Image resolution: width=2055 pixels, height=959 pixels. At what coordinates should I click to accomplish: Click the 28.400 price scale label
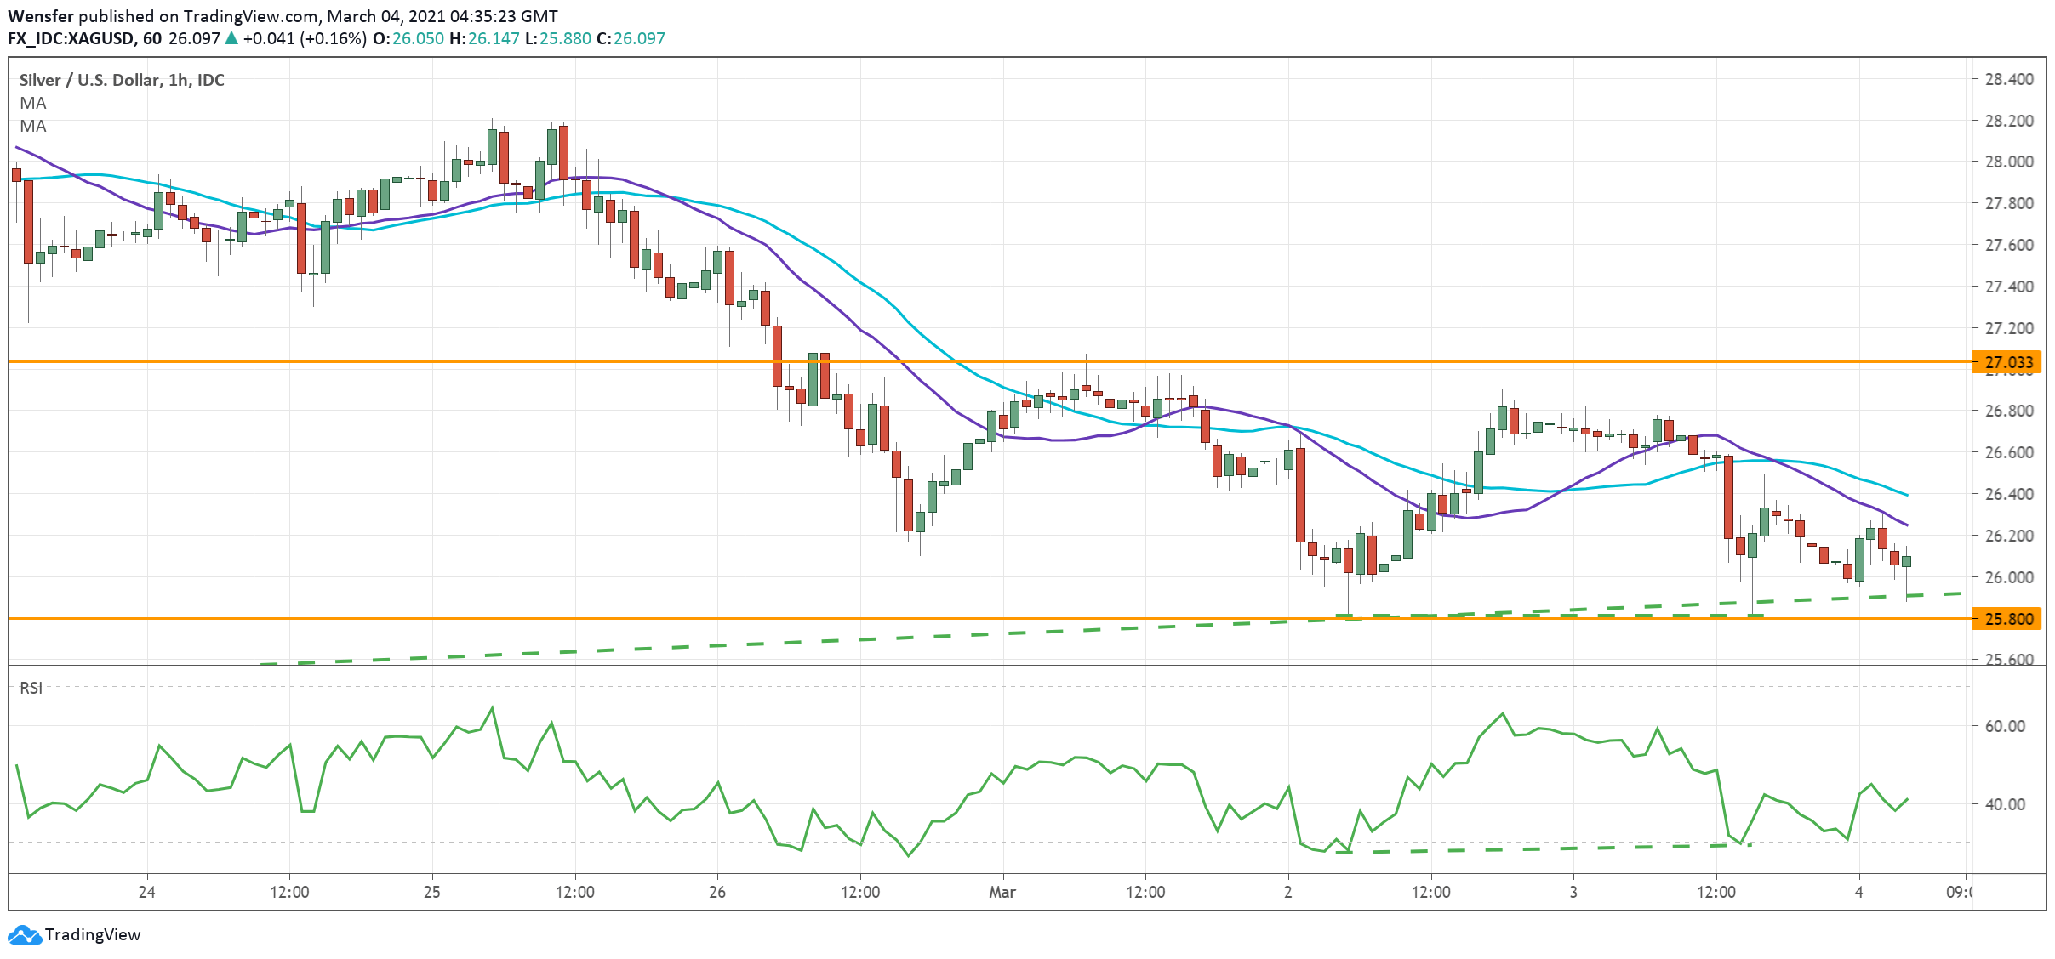click(x=2008, y=79)
